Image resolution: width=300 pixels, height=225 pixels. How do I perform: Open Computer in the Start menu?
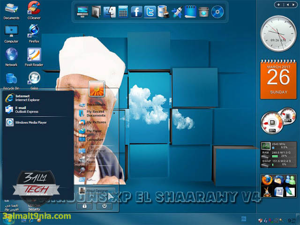coord(91,140)
